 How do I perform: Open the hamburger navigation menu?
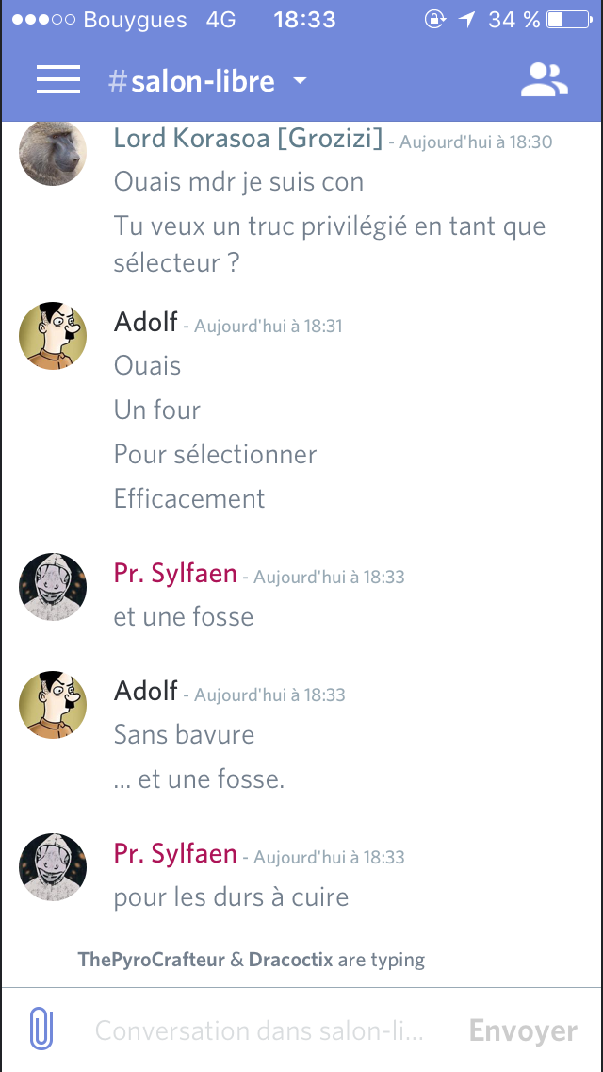58,80
